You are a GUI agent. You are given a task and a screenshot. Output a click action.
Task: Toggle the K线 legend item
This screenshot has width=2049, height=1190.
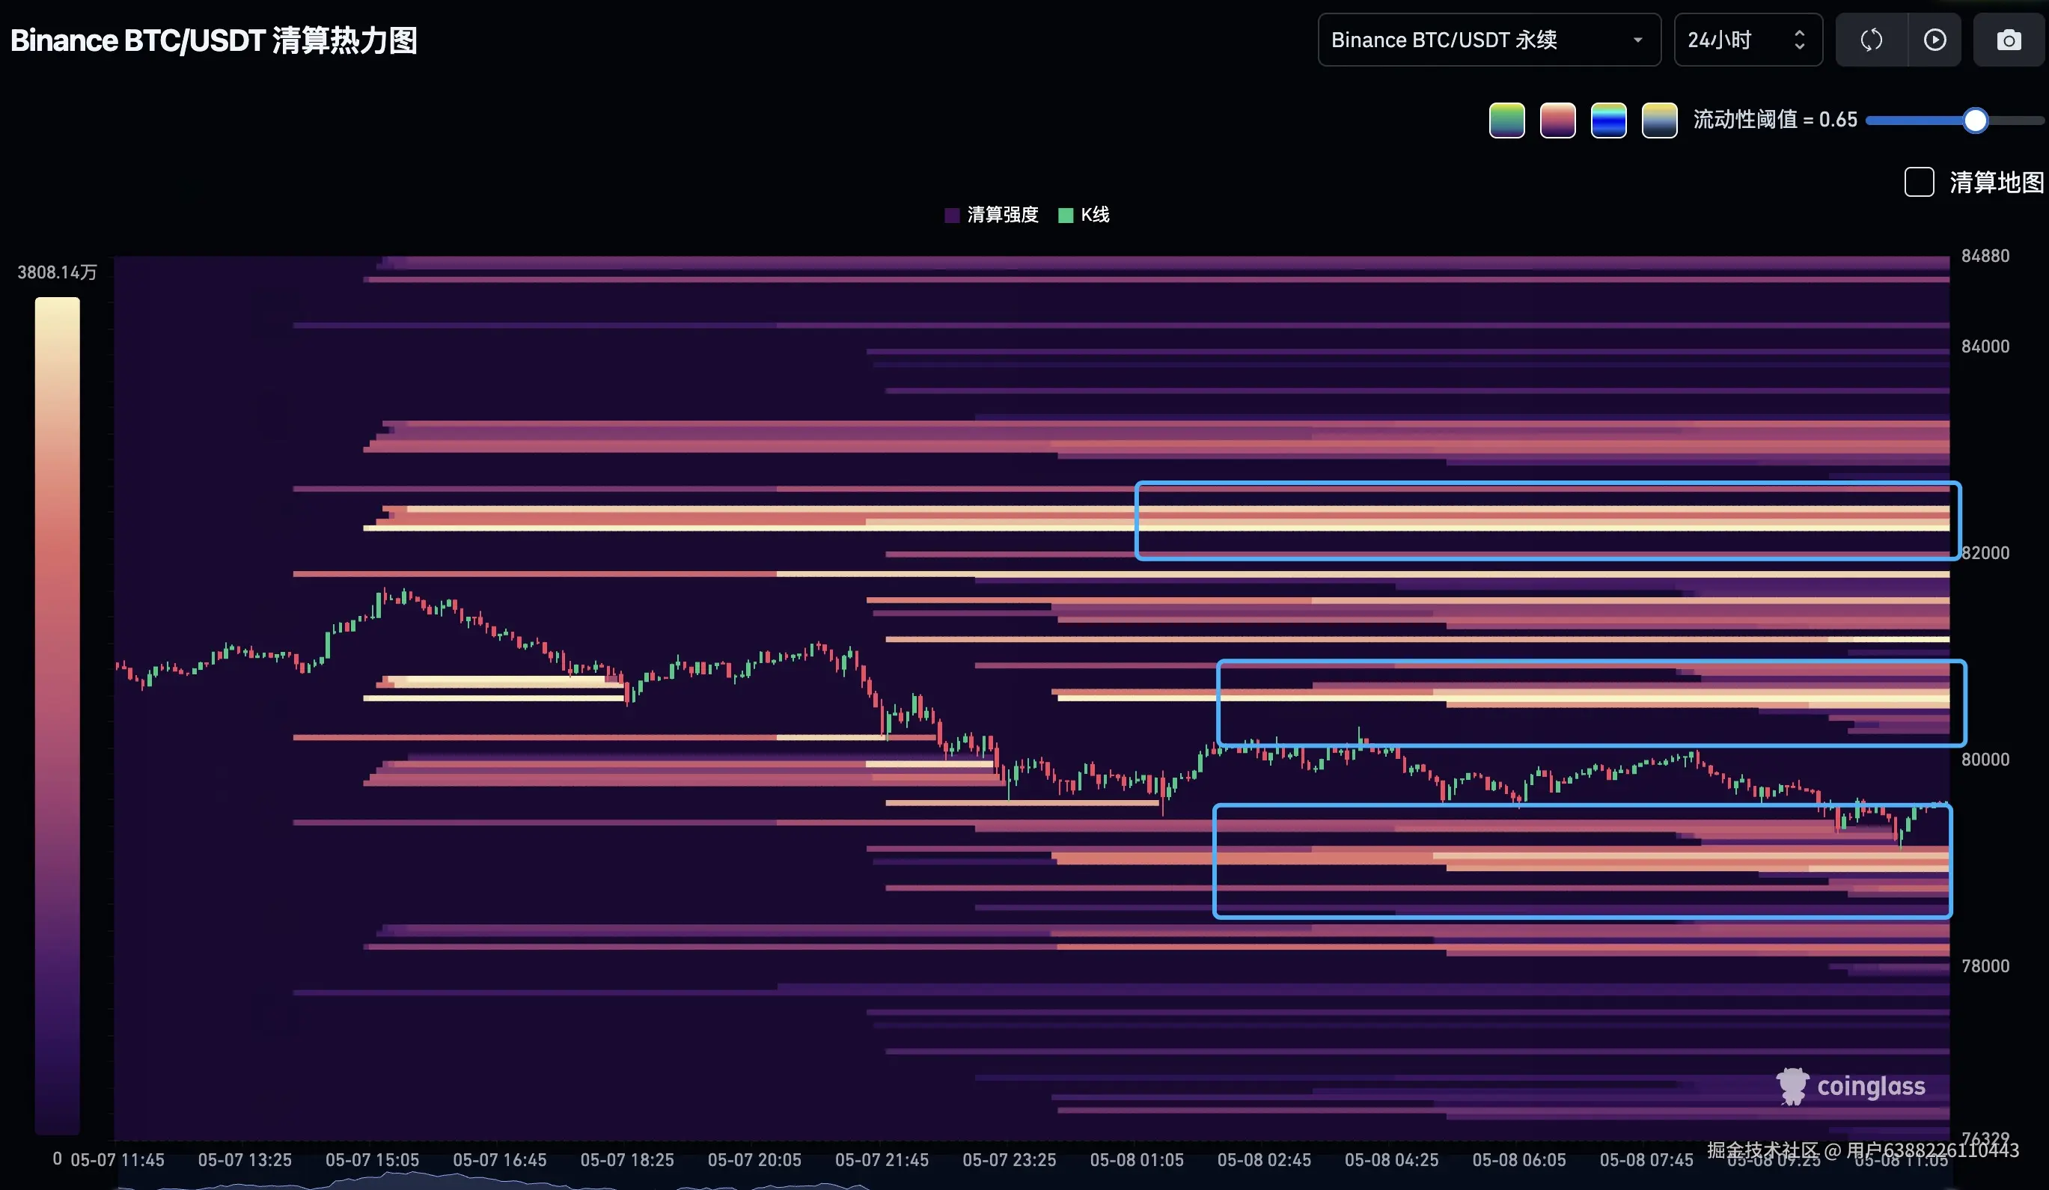click(x=1084, y=215)
